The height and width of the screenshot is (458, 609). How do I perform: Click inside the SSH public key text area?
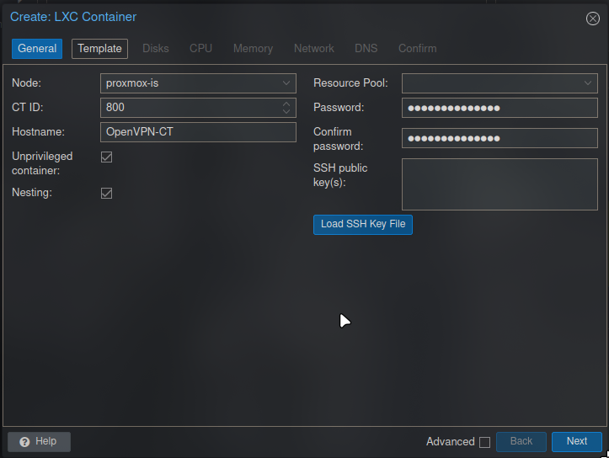(x=499, y=184)
